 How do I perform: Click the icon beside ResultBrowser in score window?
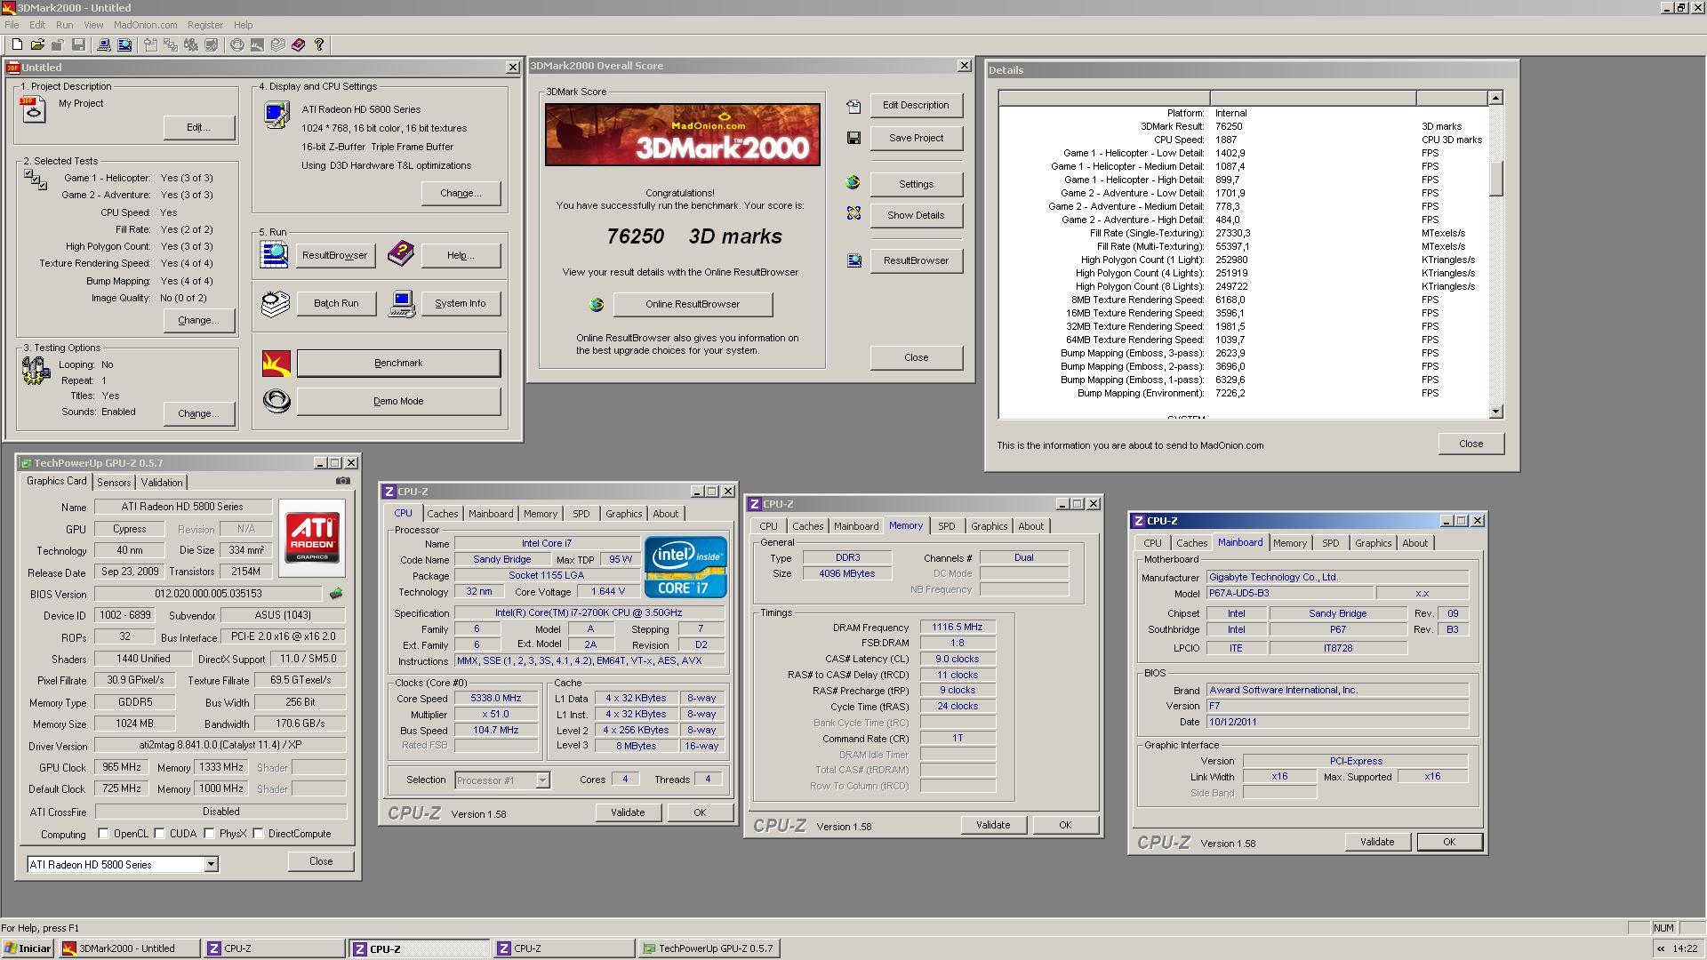[x=853, y=260]
